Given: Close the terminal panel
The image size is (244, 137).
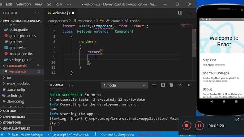Looking at the screenshot, I should pos(189,85).
